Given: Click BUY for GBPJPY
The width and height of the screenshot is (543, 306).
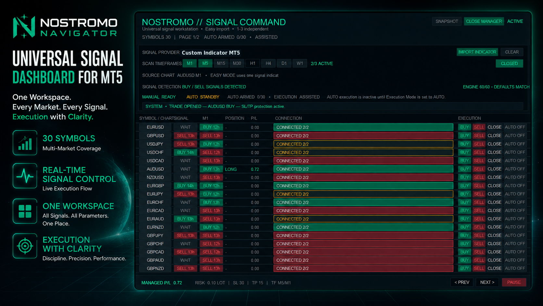Looking at the screenshot, I should (464, 235).
